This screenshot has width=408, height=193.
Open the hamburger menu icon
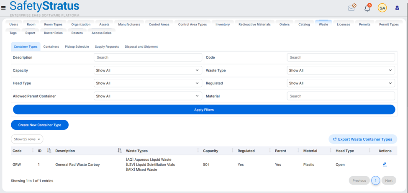(x=3, y=8)
